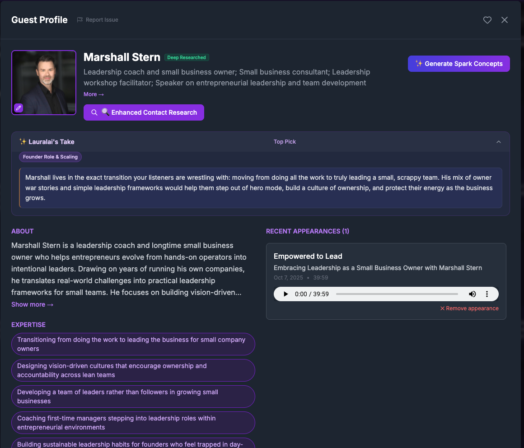Toggle playback of the episode

tap(285, 294)
